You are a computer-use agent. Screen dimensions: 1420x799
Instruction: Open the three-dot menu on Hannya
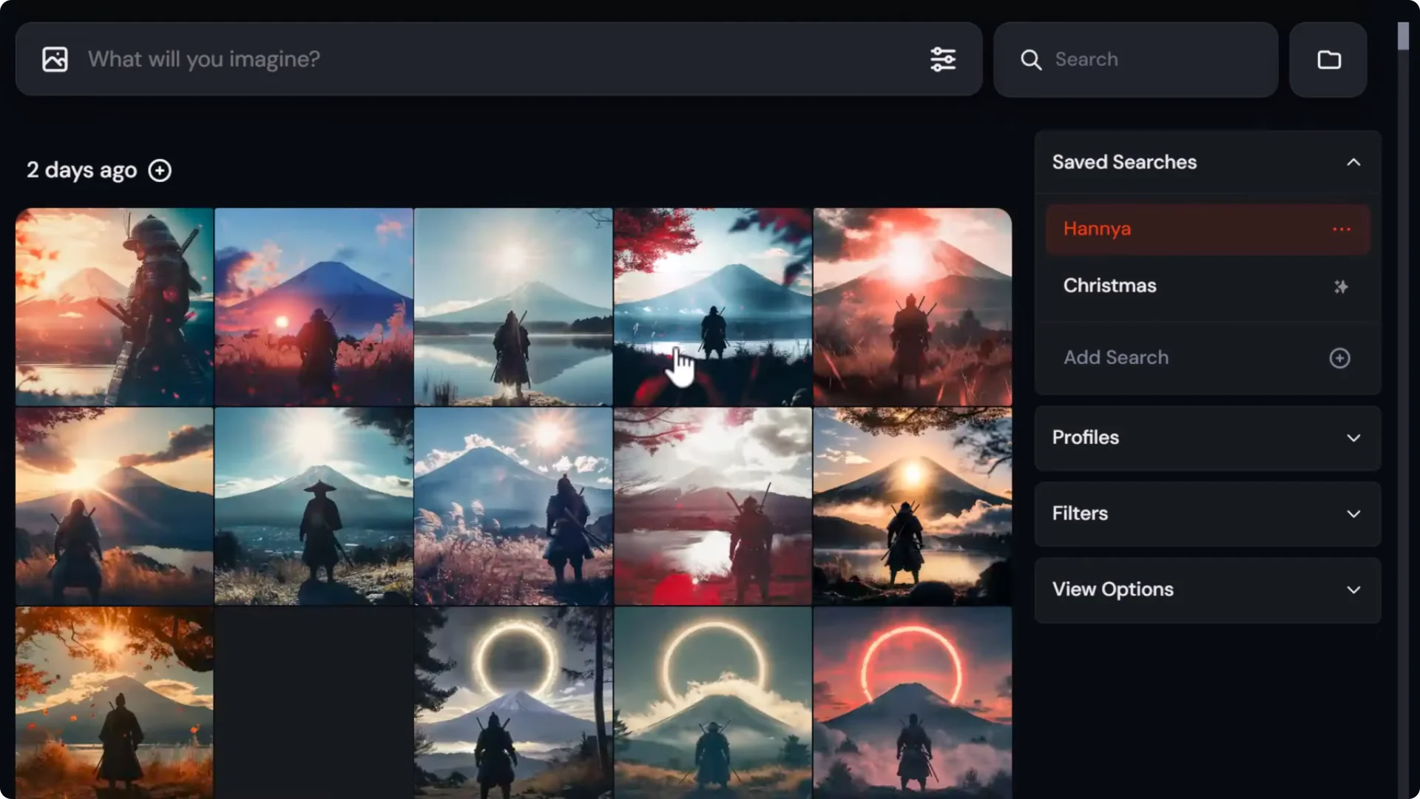point(1341,229)
